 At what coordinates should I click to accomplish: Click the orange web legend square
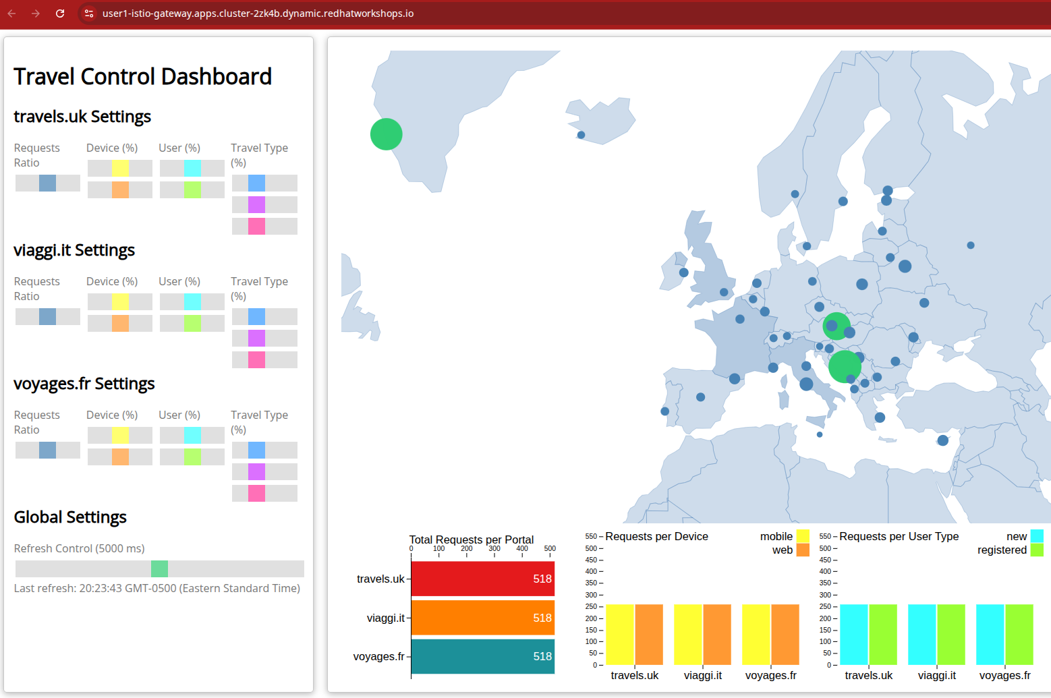[803, 550]
